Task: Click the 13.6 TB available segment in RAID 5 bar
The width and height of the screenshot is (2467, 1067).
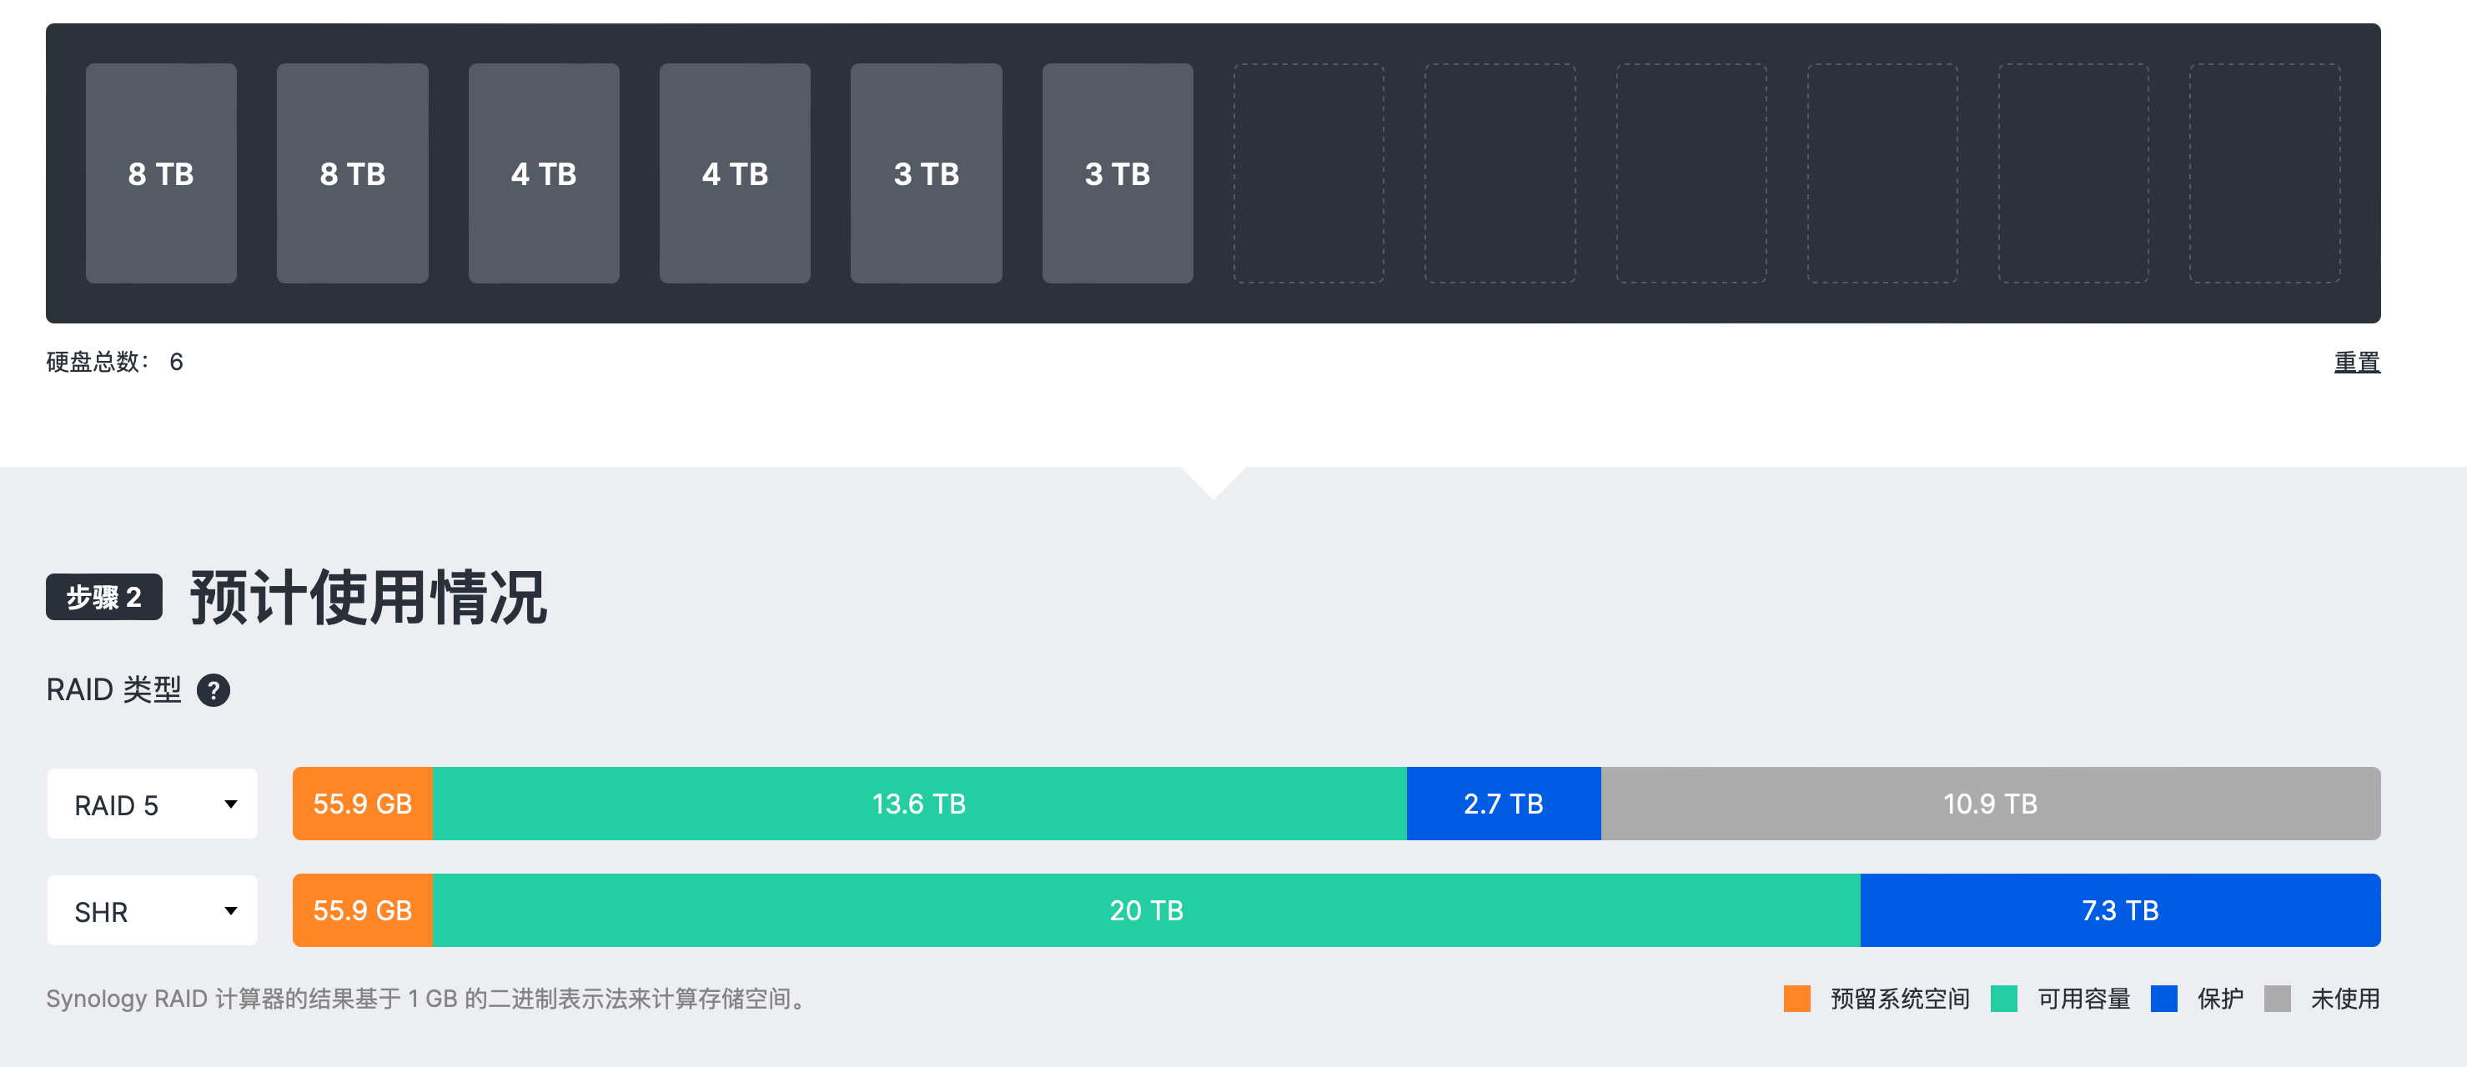Action: click(x=919, y=804)
